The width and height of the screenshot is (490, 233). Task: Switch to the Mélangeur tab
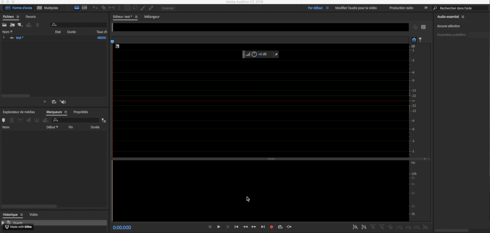[152, 17]
